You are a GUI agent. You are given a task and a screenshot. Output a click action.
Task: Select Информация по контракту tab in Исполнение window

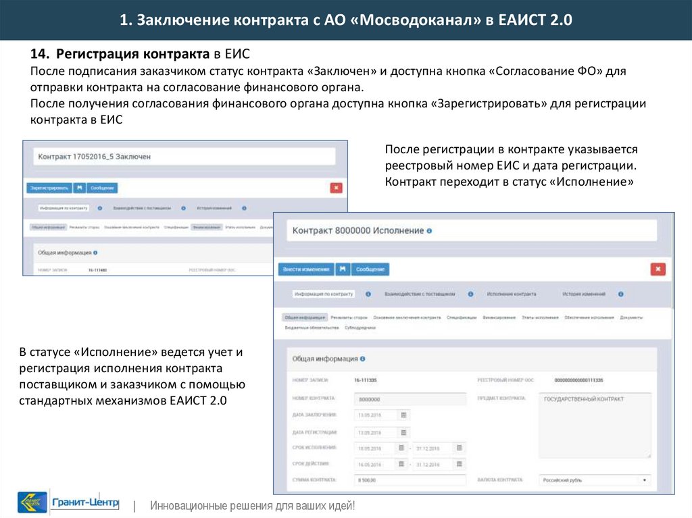coord(324,294)
